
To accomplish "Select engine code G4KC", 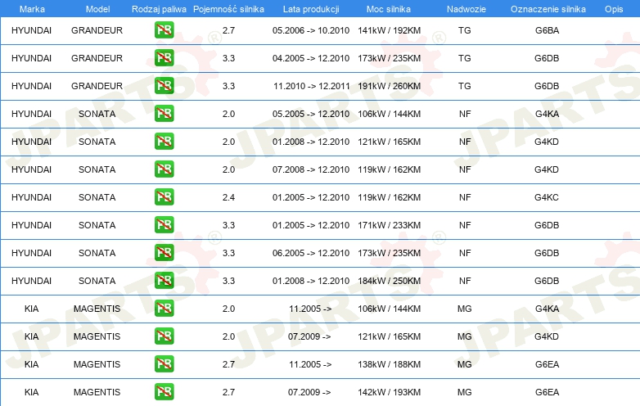I will click(x=547, y=197).
